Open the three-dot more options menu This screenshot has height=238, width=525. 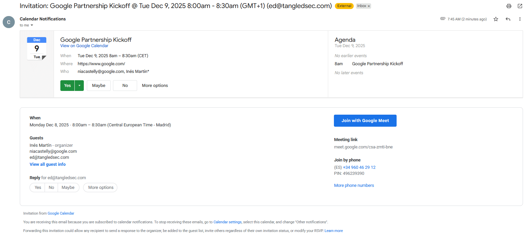tap(520, 19)
